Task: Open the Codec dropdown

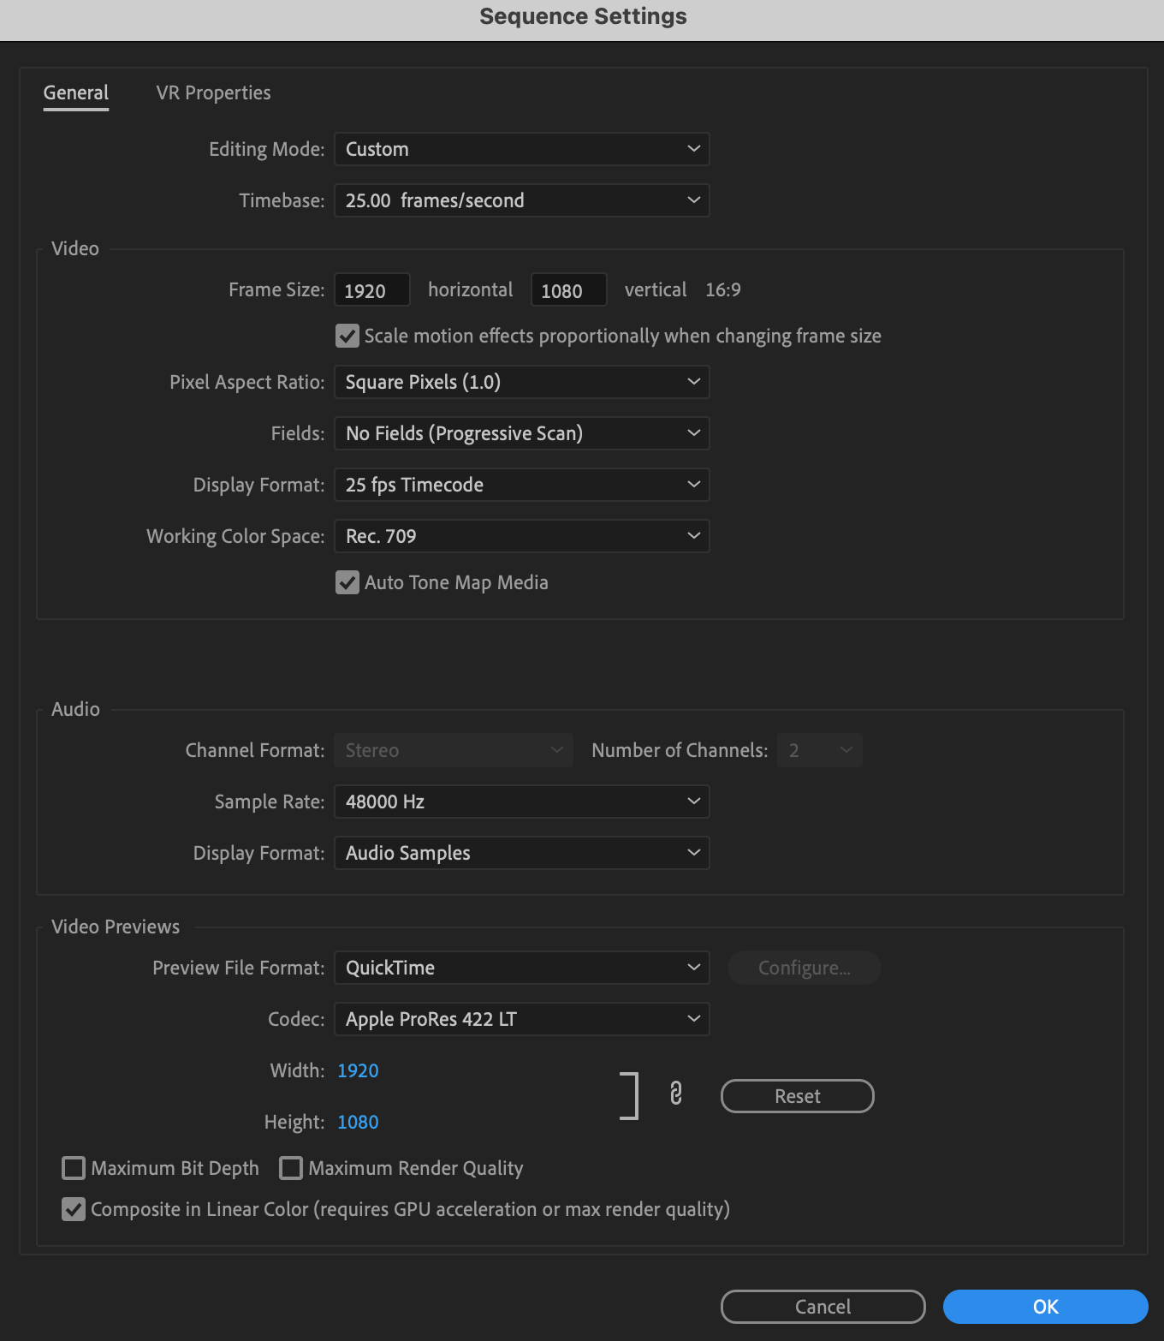Action: coord(521,1019)
